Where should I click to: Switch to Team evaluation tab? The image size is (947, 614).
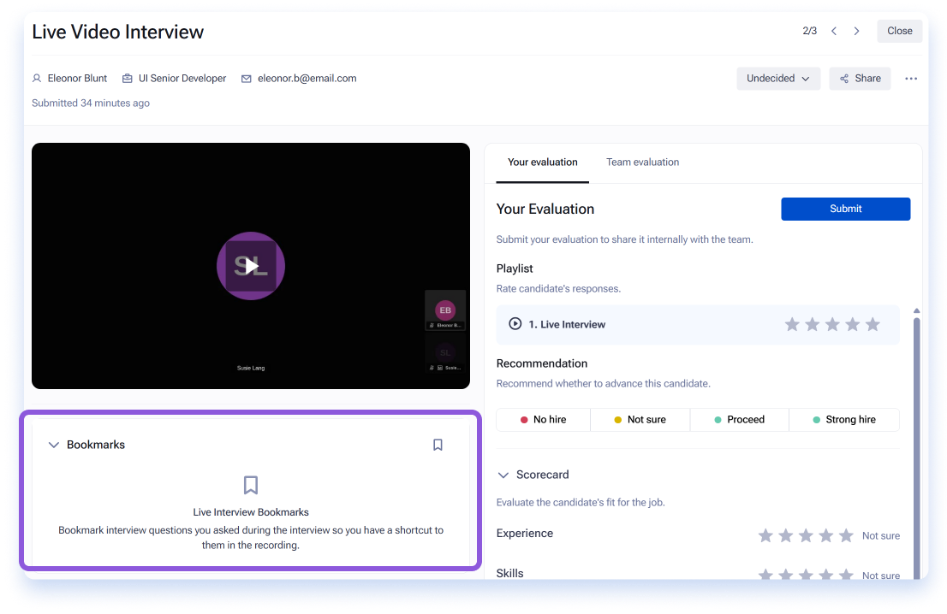click(x=642, y=162)
